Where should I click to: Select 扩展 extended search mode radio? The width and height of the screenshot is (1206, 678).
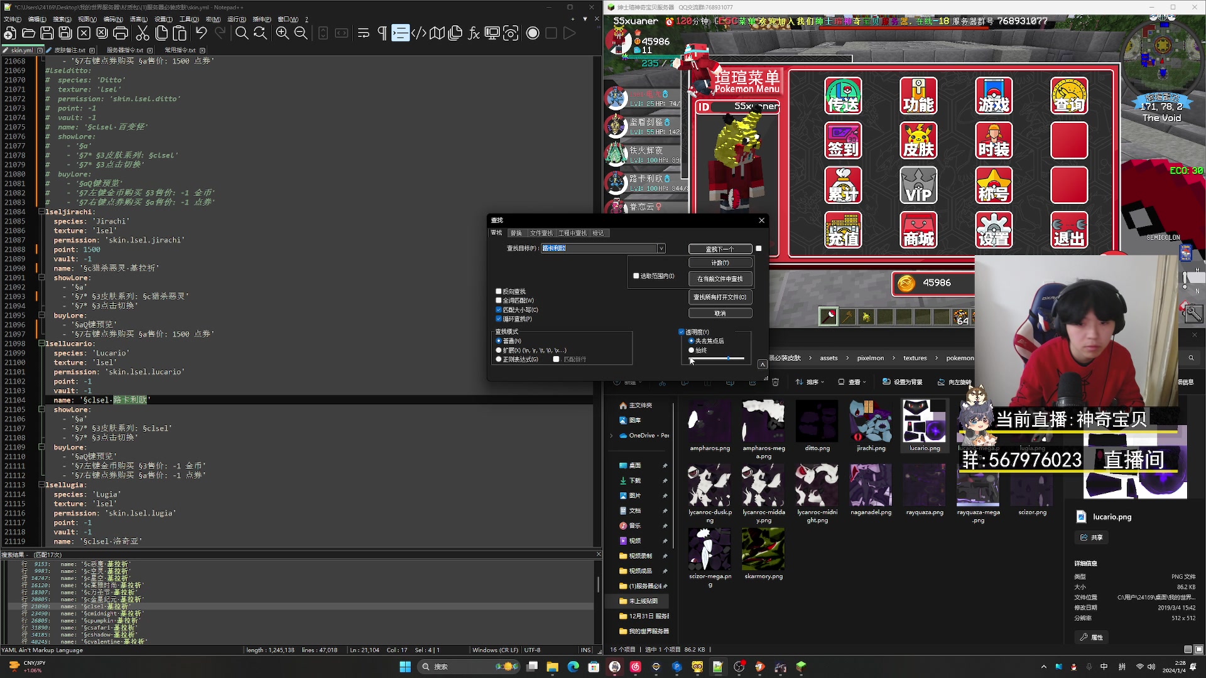click(499, 350)
